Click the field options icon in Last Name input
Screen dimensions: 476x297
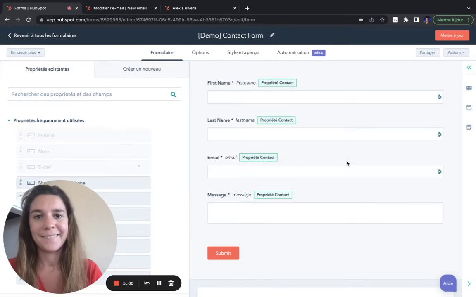click(x=439, y=134)
